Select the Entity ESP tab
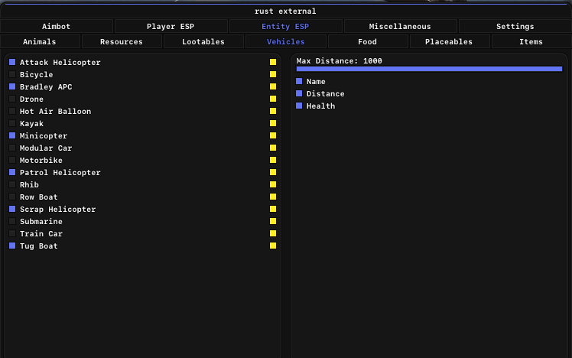Image resolution: width=572 pixels, height=358 pixels. click(285, 26)
